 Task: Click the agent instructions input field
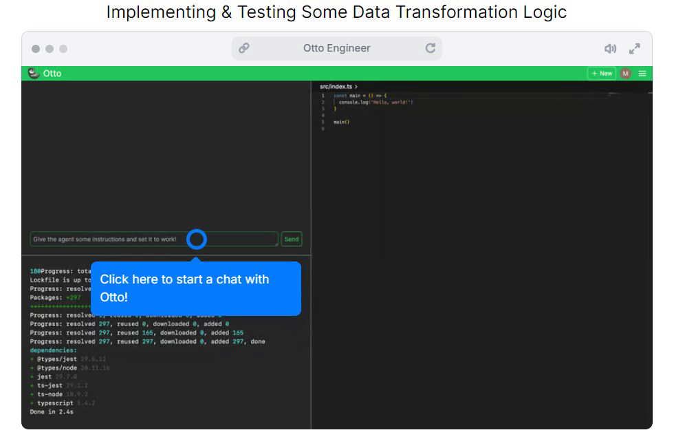pyautogui.click(x=154, y=239)
